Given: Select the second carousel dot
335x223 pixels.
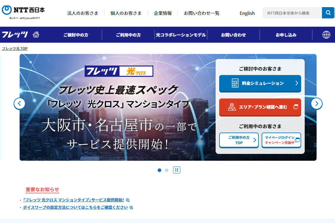Looking at the screenshot, I should (x=166, y=170).
